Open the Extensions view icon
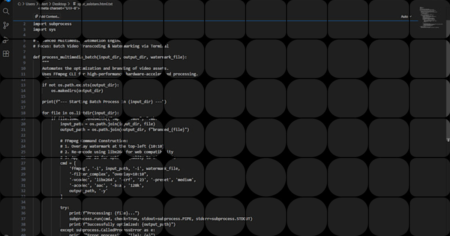 click(x=6, y=54)
